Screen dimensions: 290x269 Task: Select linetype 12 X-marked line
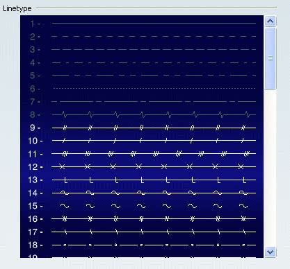tap(142, 166)
